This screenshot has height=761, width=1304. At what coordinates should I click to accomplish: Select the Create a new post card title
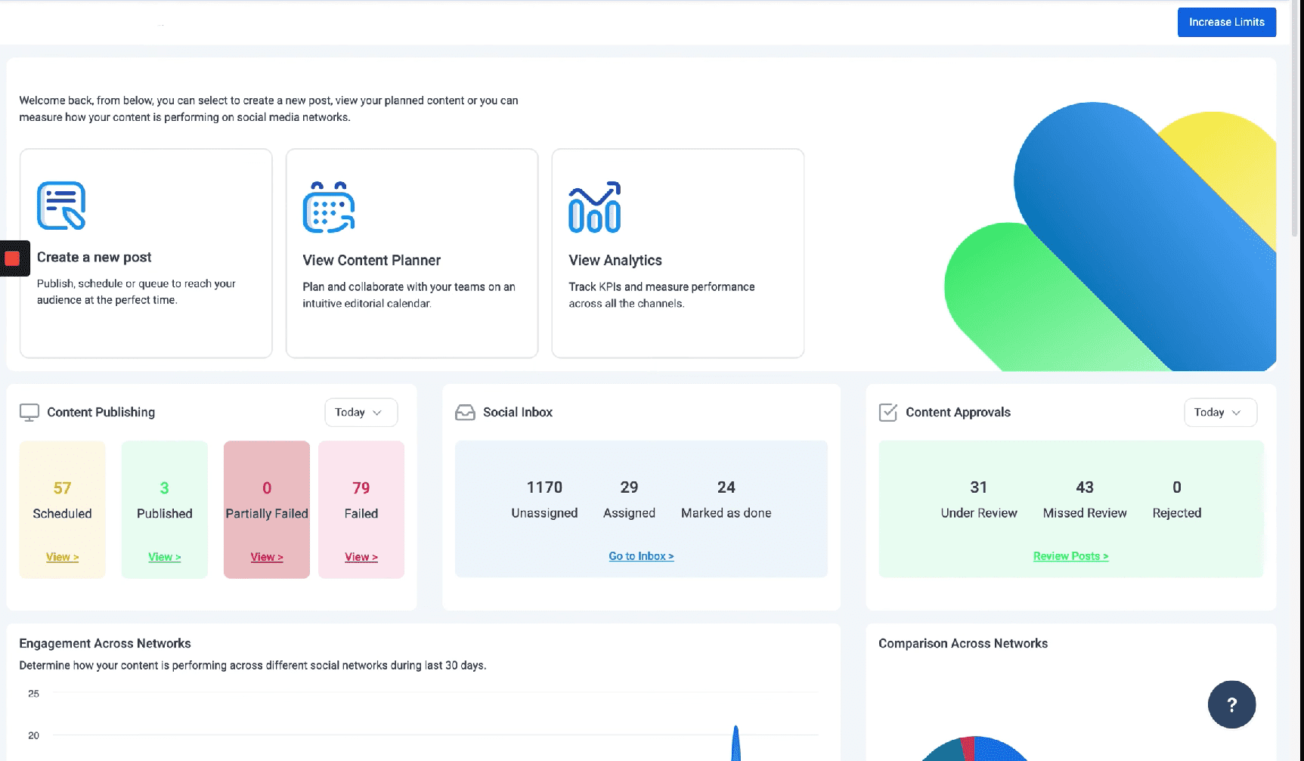point(94,257)
